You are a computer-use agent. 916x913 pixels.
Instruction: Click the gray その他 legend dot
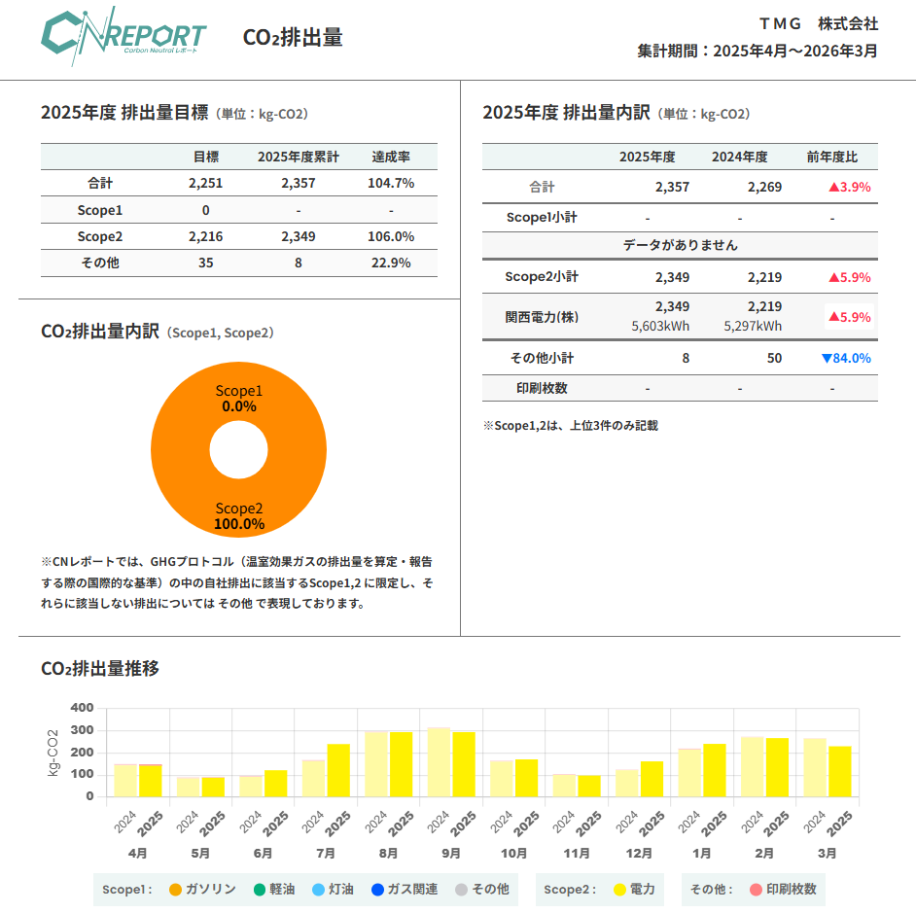tap(461, 890)
